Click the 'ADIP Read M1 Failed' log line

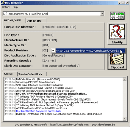point(53,99)
